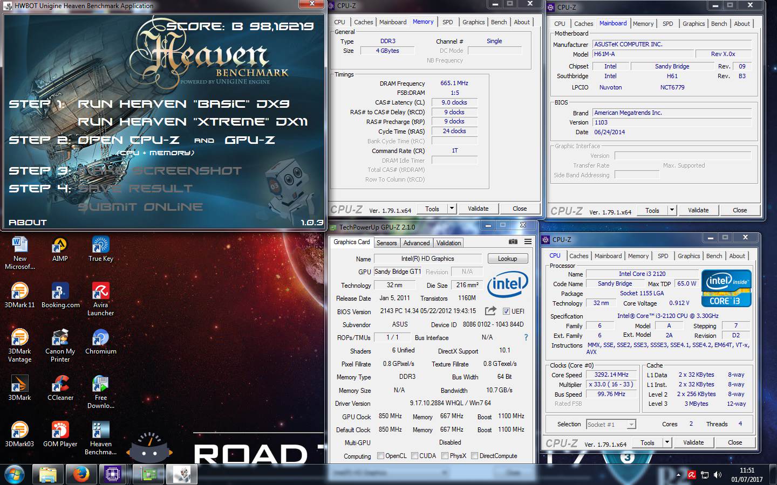
Task: Open the Free Download desktop icon
Action: pyautogui.click(x=101, y=392)
